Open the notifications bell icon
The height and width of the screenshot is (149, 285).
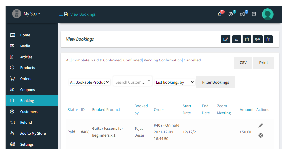pos(220,14)
